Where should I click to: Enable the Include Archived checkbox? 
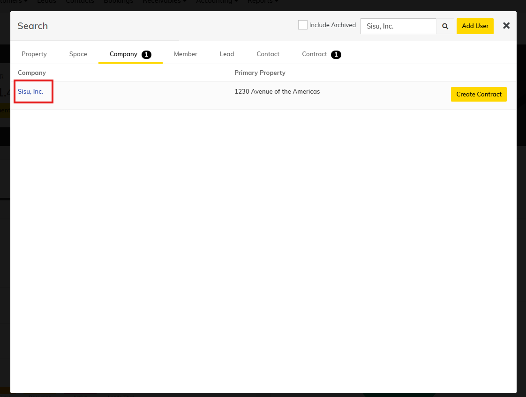pos(303,25)
